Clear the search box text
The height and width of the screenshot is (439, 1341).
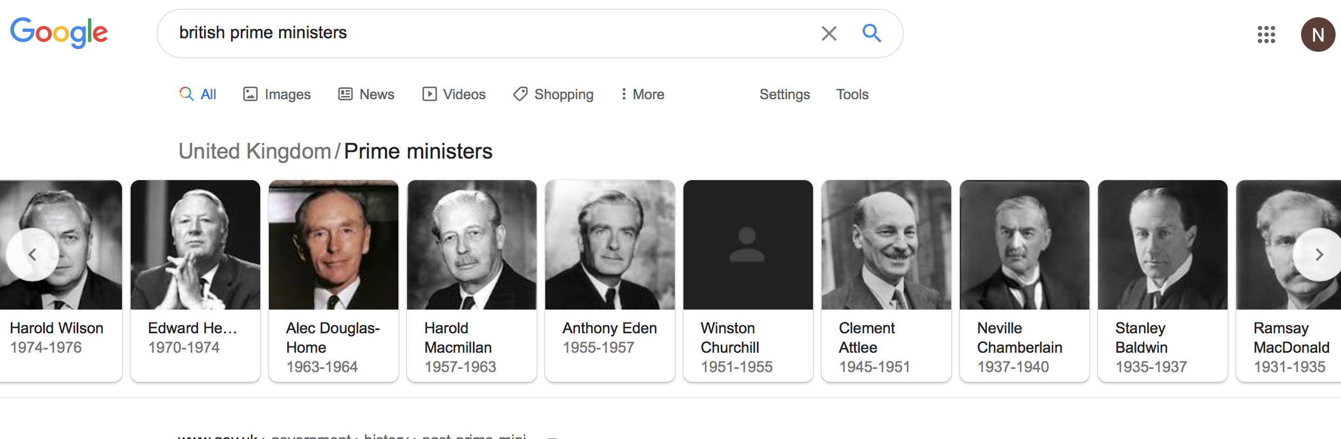pyautogui.click(x=829, y=33)
